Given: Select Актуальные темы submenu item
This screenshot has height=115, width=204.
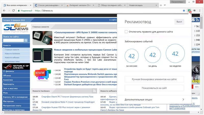Looking at the screenshot, I should click(x=12, y=61).
